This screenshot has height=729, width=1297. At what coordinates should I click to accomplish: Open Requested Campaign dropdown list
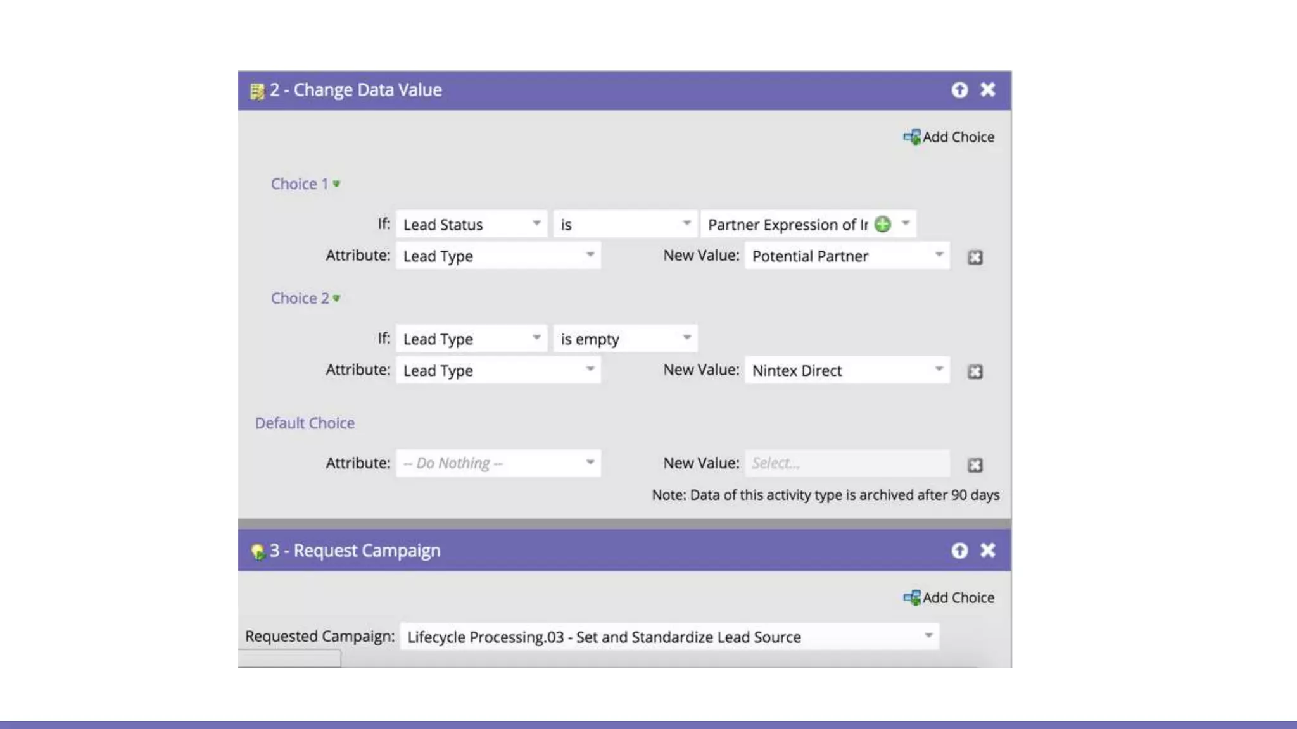[x=928, y=635]
